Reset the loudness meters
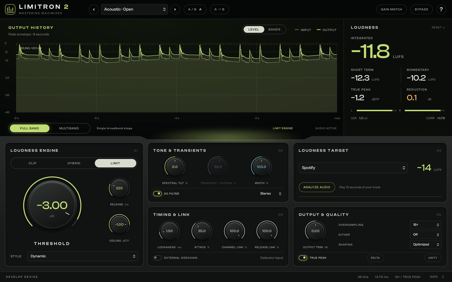This screenshot has height=282, width=452. click(x=438, y=27)
